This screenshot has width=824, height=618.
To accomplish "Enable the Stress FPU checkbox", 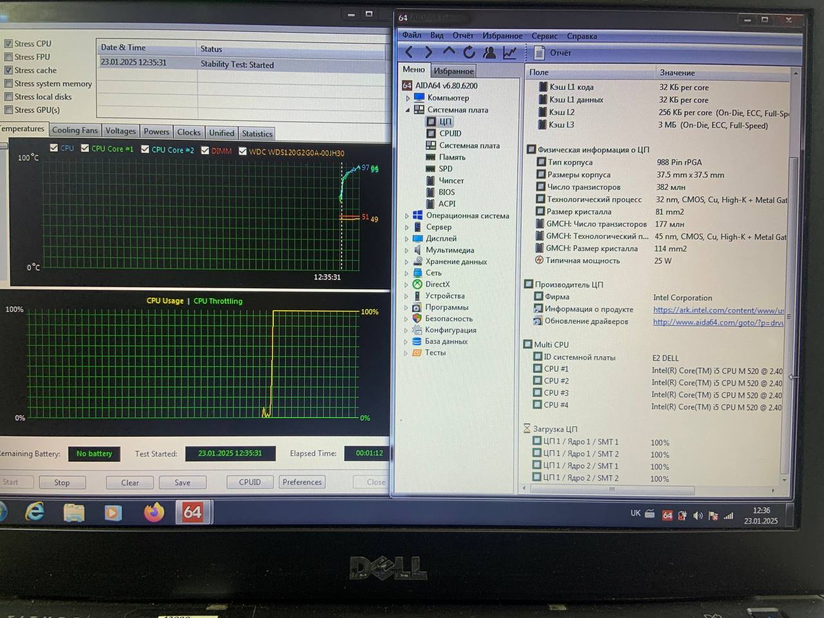I will click(x=8, y=57).
